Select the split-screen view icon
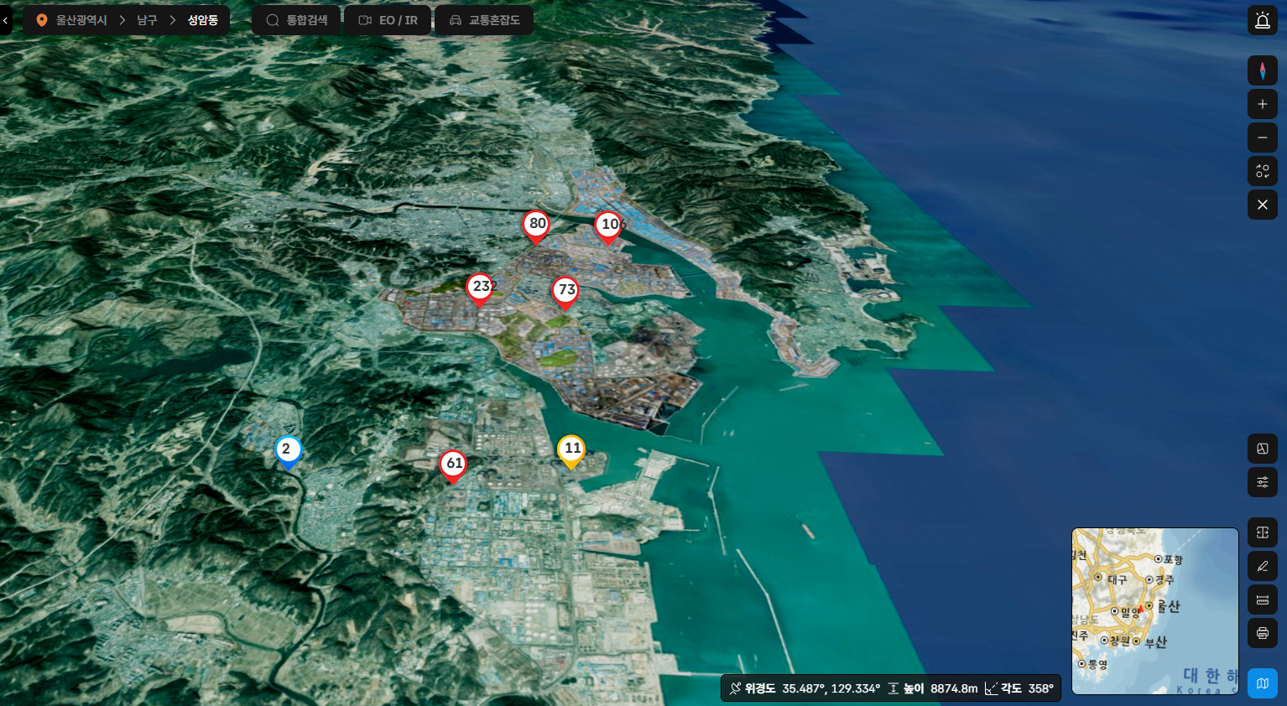 click(1262, 532)
